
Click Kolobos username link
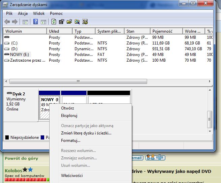coord(13,171)
